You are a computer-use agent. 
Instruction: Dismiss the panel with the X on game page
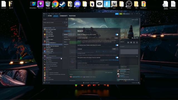[137, 56]
